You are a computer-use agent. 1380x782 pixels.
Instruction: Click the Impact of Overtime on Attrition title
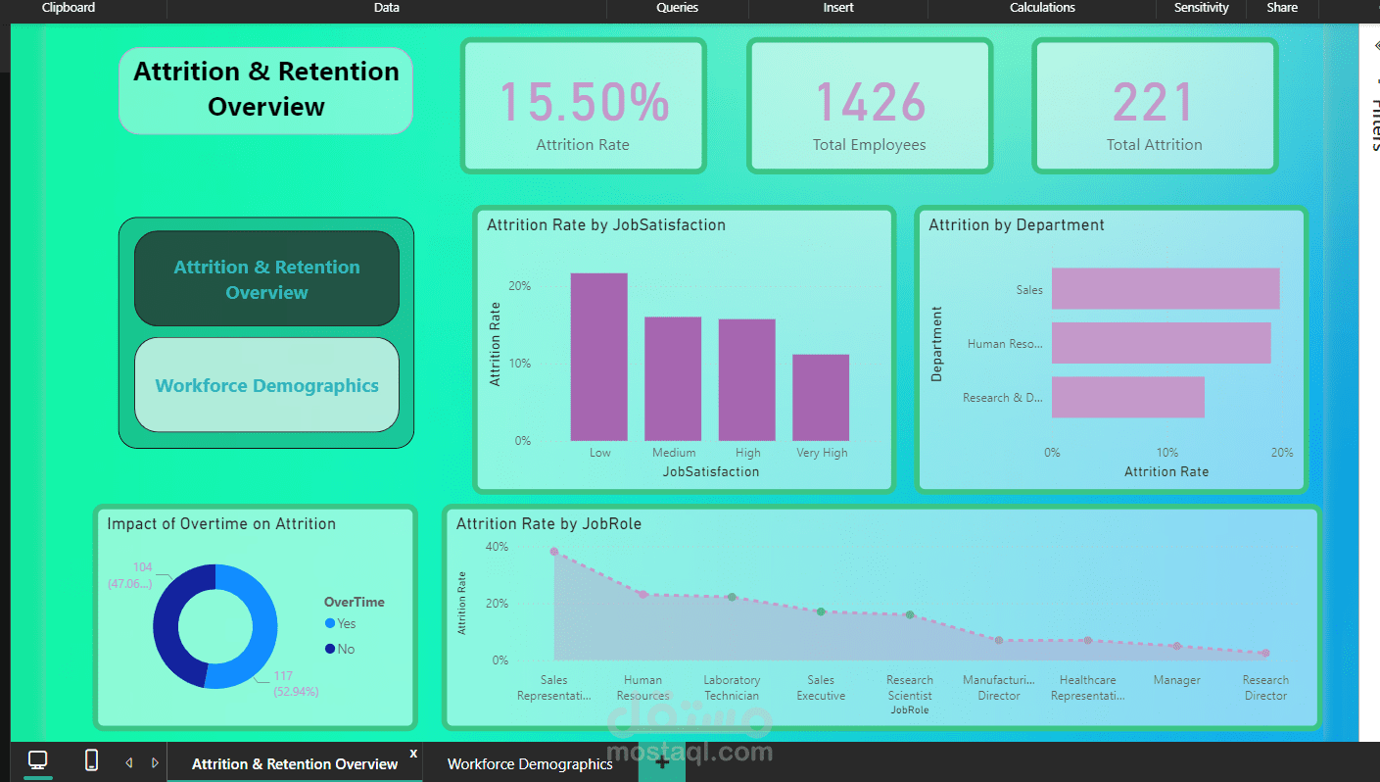221,523
